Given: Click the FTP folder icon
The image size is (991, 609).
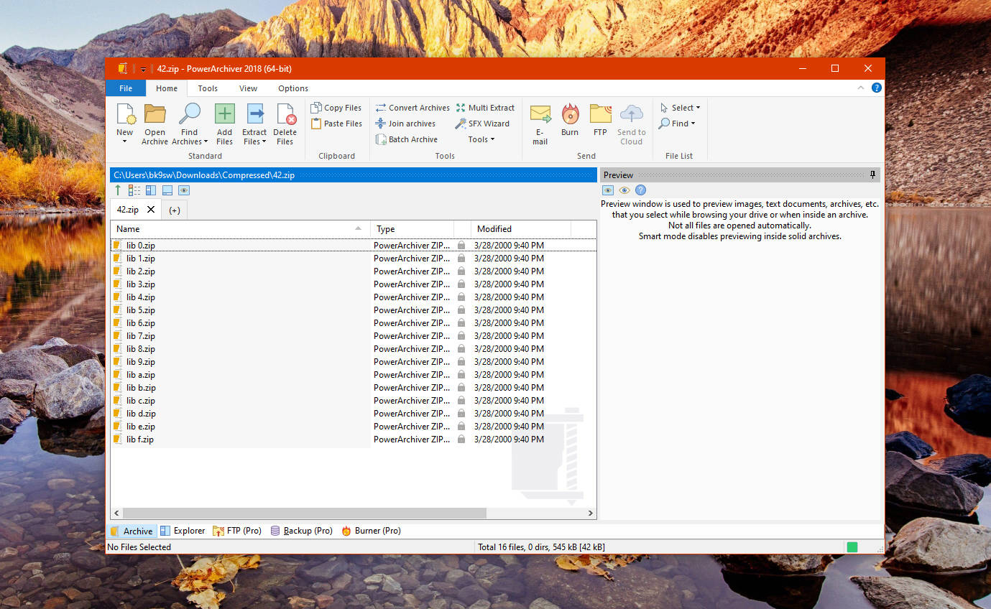Looking at the screenshot, I should tap(600, 114).
